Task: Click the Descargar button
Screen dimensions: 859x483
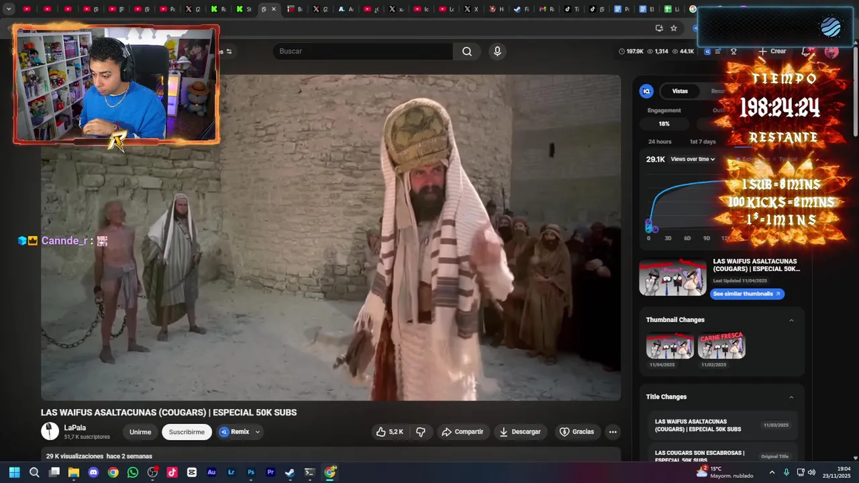Action: pos(519,432)
